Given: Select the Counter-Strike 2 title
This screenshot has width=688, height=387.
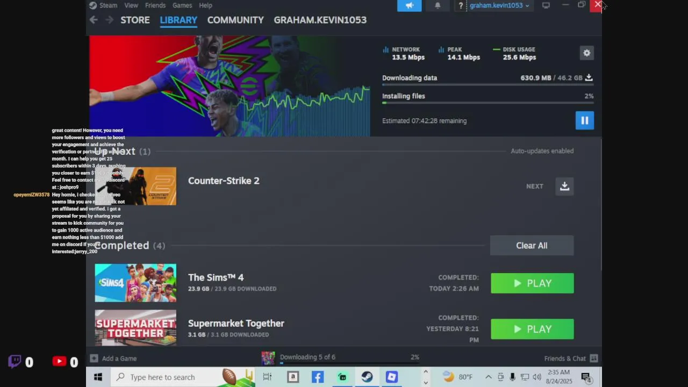Looking at the screenshot, I should point(224,181).
